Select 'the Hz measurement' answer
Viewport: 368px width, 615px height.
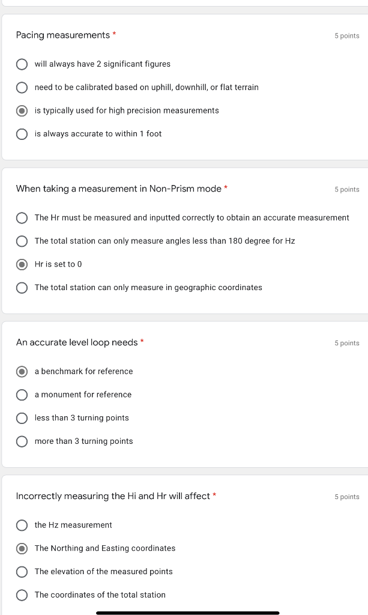tap(22, 525)
